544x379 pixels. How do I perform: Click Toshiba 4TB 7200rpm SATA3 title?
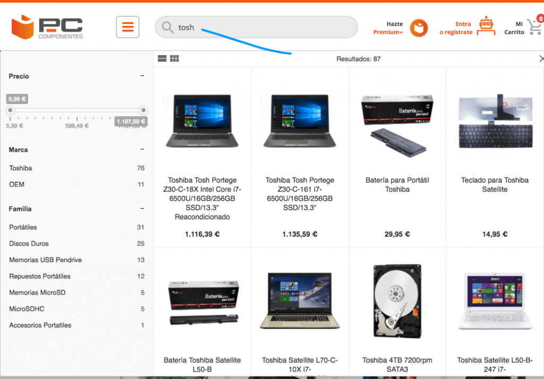coord(397,365)
